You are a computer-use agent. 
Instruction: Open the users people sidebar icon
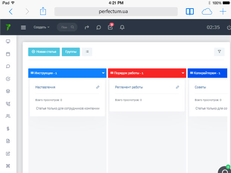tap(8, 116)
